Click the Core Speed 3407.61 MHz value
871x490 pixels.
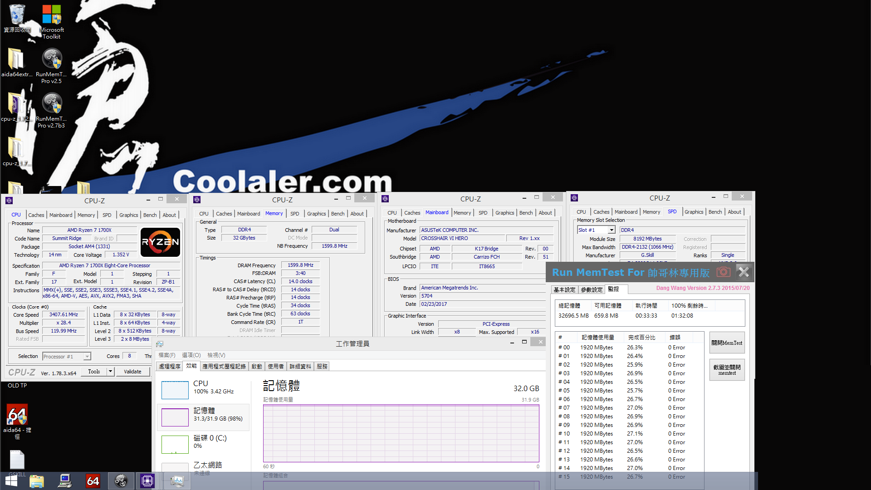[x=64, y=314]
